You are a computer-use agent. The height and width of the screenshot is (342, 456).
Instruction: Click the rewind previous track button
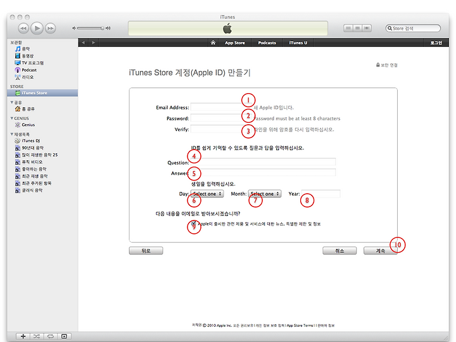click(23, 28)
